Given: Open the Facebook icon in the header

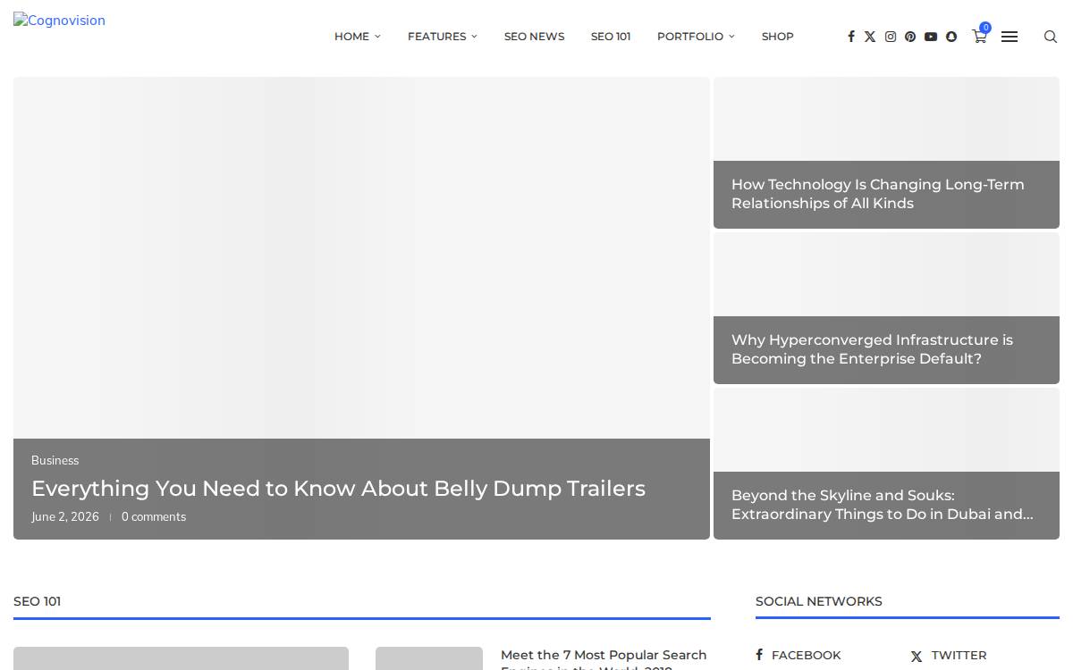Looking at the screenshot, I should click(850, 37).
